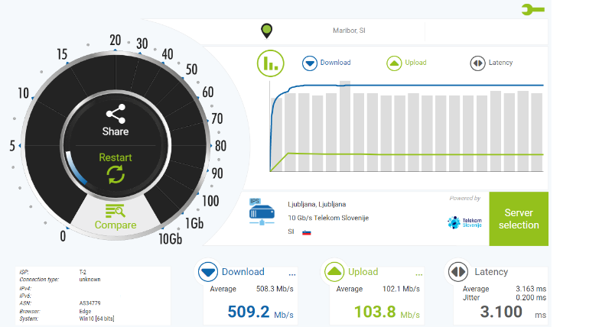Open the Maribor, SI location selector

348,31
